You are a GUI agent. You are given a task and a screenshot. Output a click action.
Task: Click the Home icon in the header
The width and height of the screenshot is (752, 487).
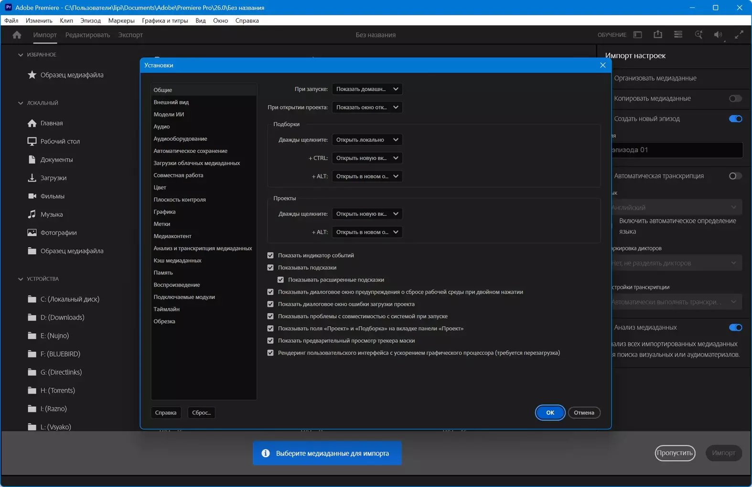pyautogui.click(x=17, y=35)
